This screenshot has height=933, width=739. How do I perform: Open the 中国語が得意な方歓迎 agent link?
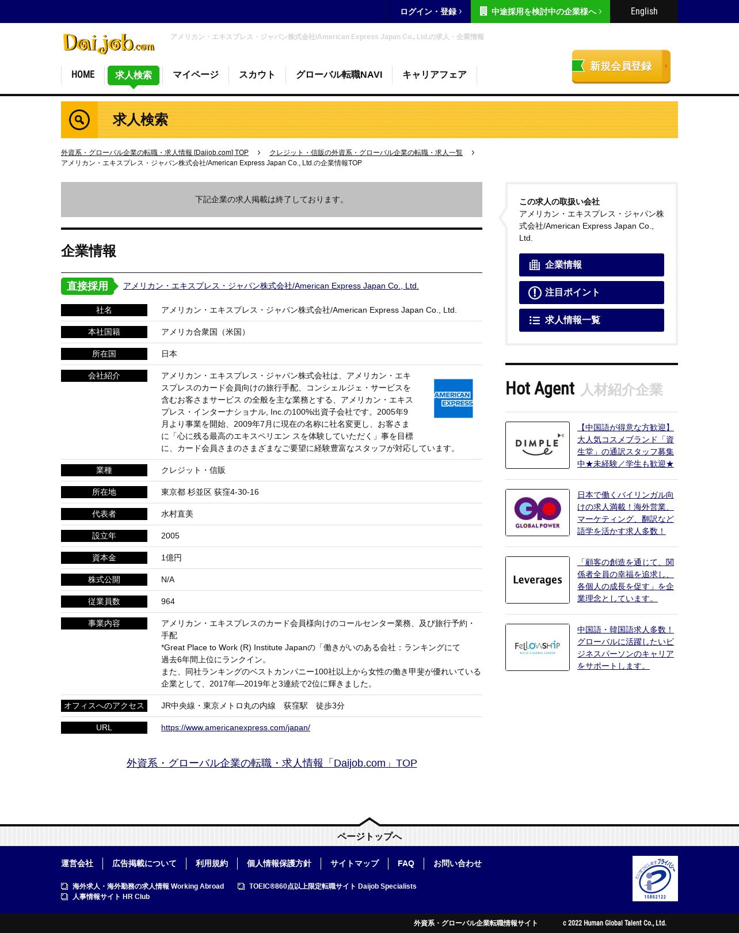pos(626,445)
